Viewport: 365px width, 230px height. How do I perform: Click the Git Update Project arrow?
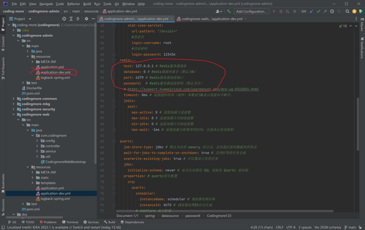tap(311, 11)
